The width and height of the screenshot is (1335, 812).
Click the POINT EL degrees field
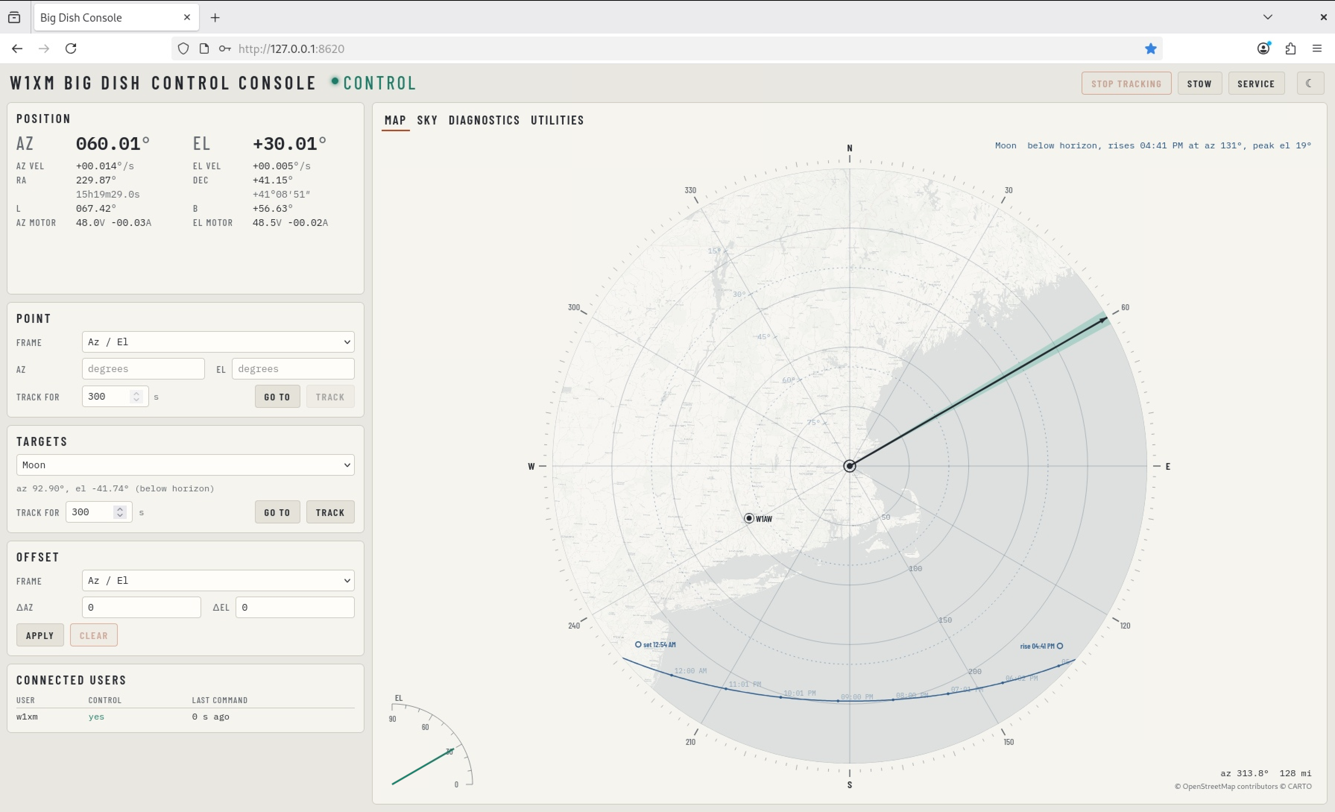pos(293,369)
